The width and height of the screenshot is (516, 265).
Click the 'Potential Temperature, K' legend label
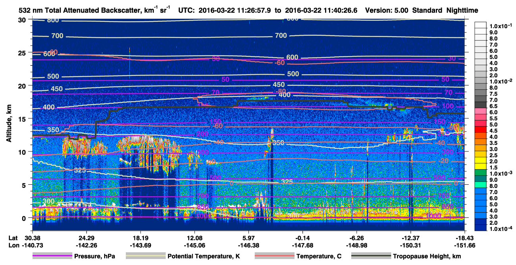coord(204,256)
